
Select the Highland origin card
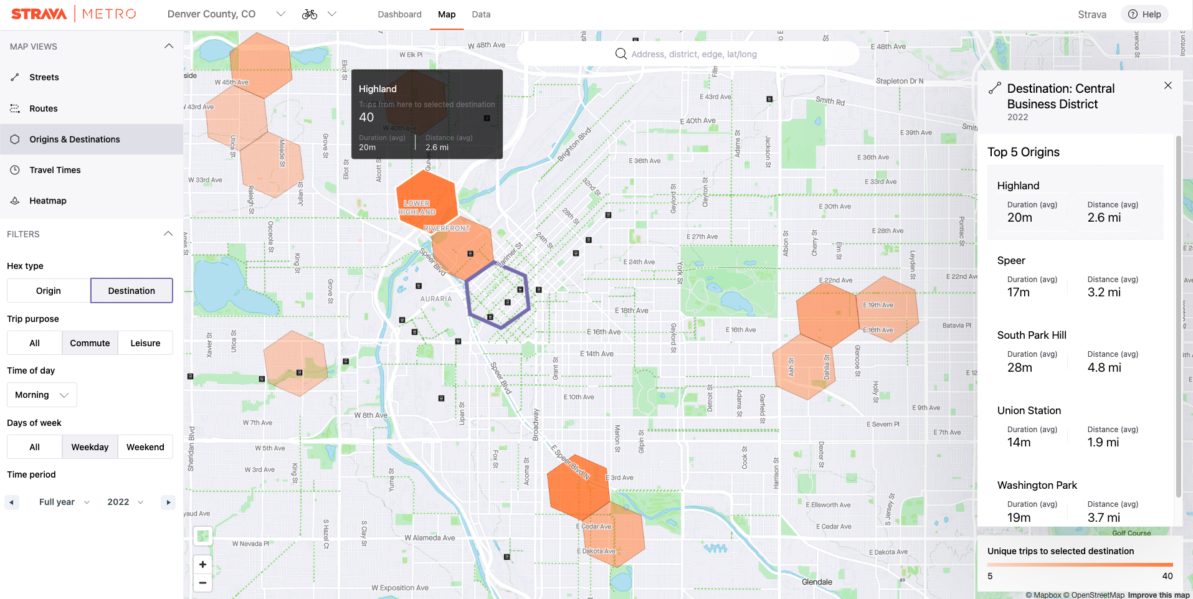pos(1075,202)
